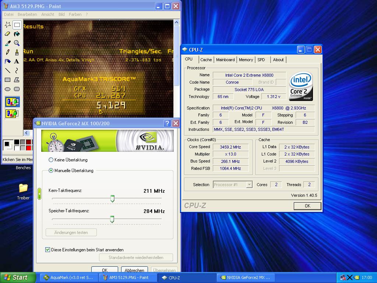Select Keine Übertaktung radio option

51,160
